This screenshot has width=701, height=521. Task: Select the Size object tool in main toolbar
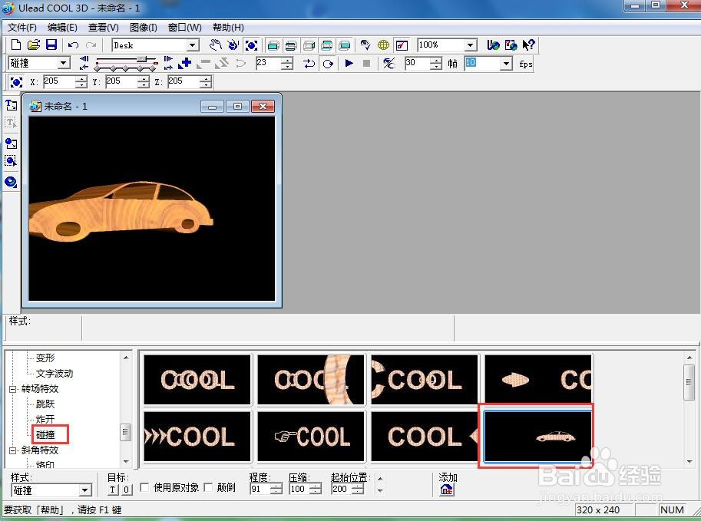point(251,45)
